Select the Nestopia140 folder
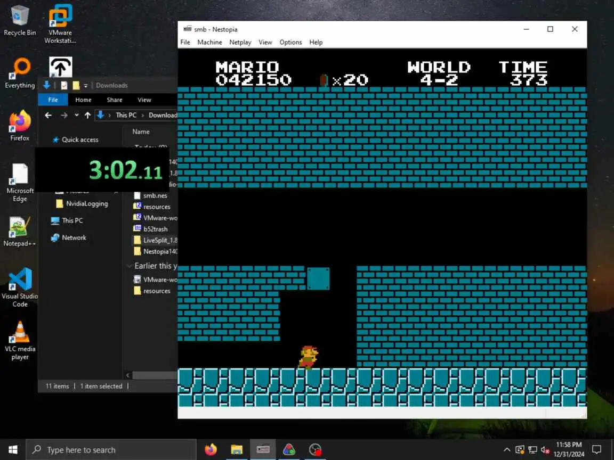Screen dimensions: 614x460 pyautogui.click(x=155, y=251)
